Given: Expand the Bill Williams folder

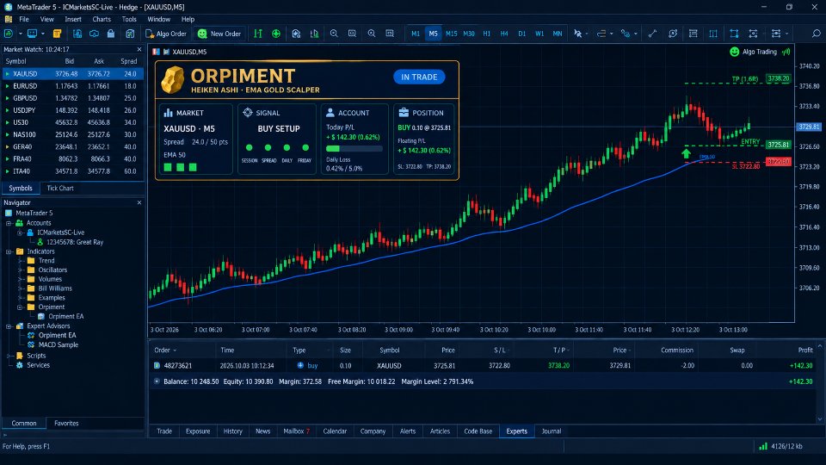Looking at the screenshot, I should 20,288.
